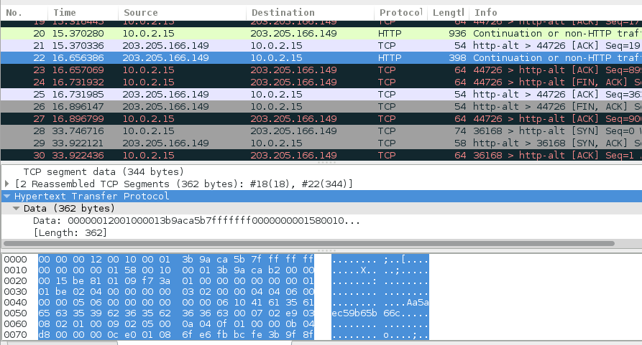642x345 pixels.
Task: Click hex row at offset 0030
Action: click(176, 291)
